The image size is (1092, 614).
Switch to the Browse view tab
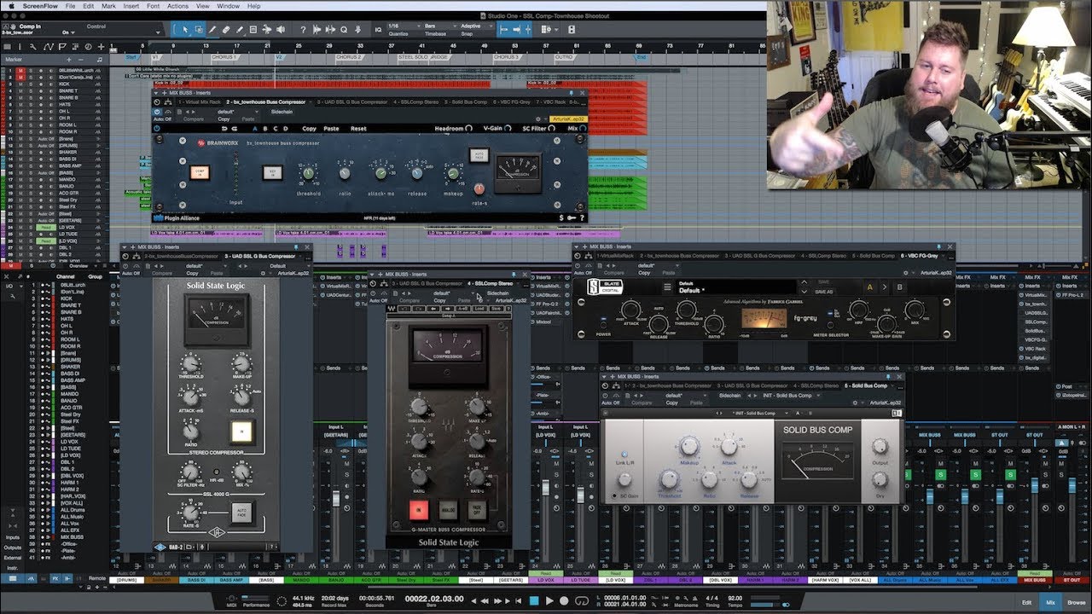click(1077, 602)
